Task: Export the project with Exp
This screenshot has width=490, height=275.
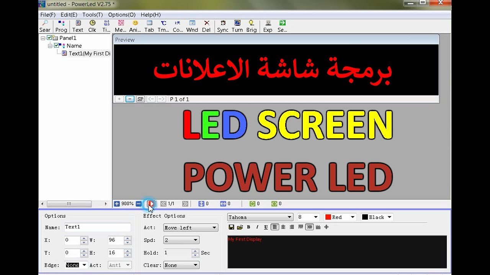Action: (x=268, y=26)
